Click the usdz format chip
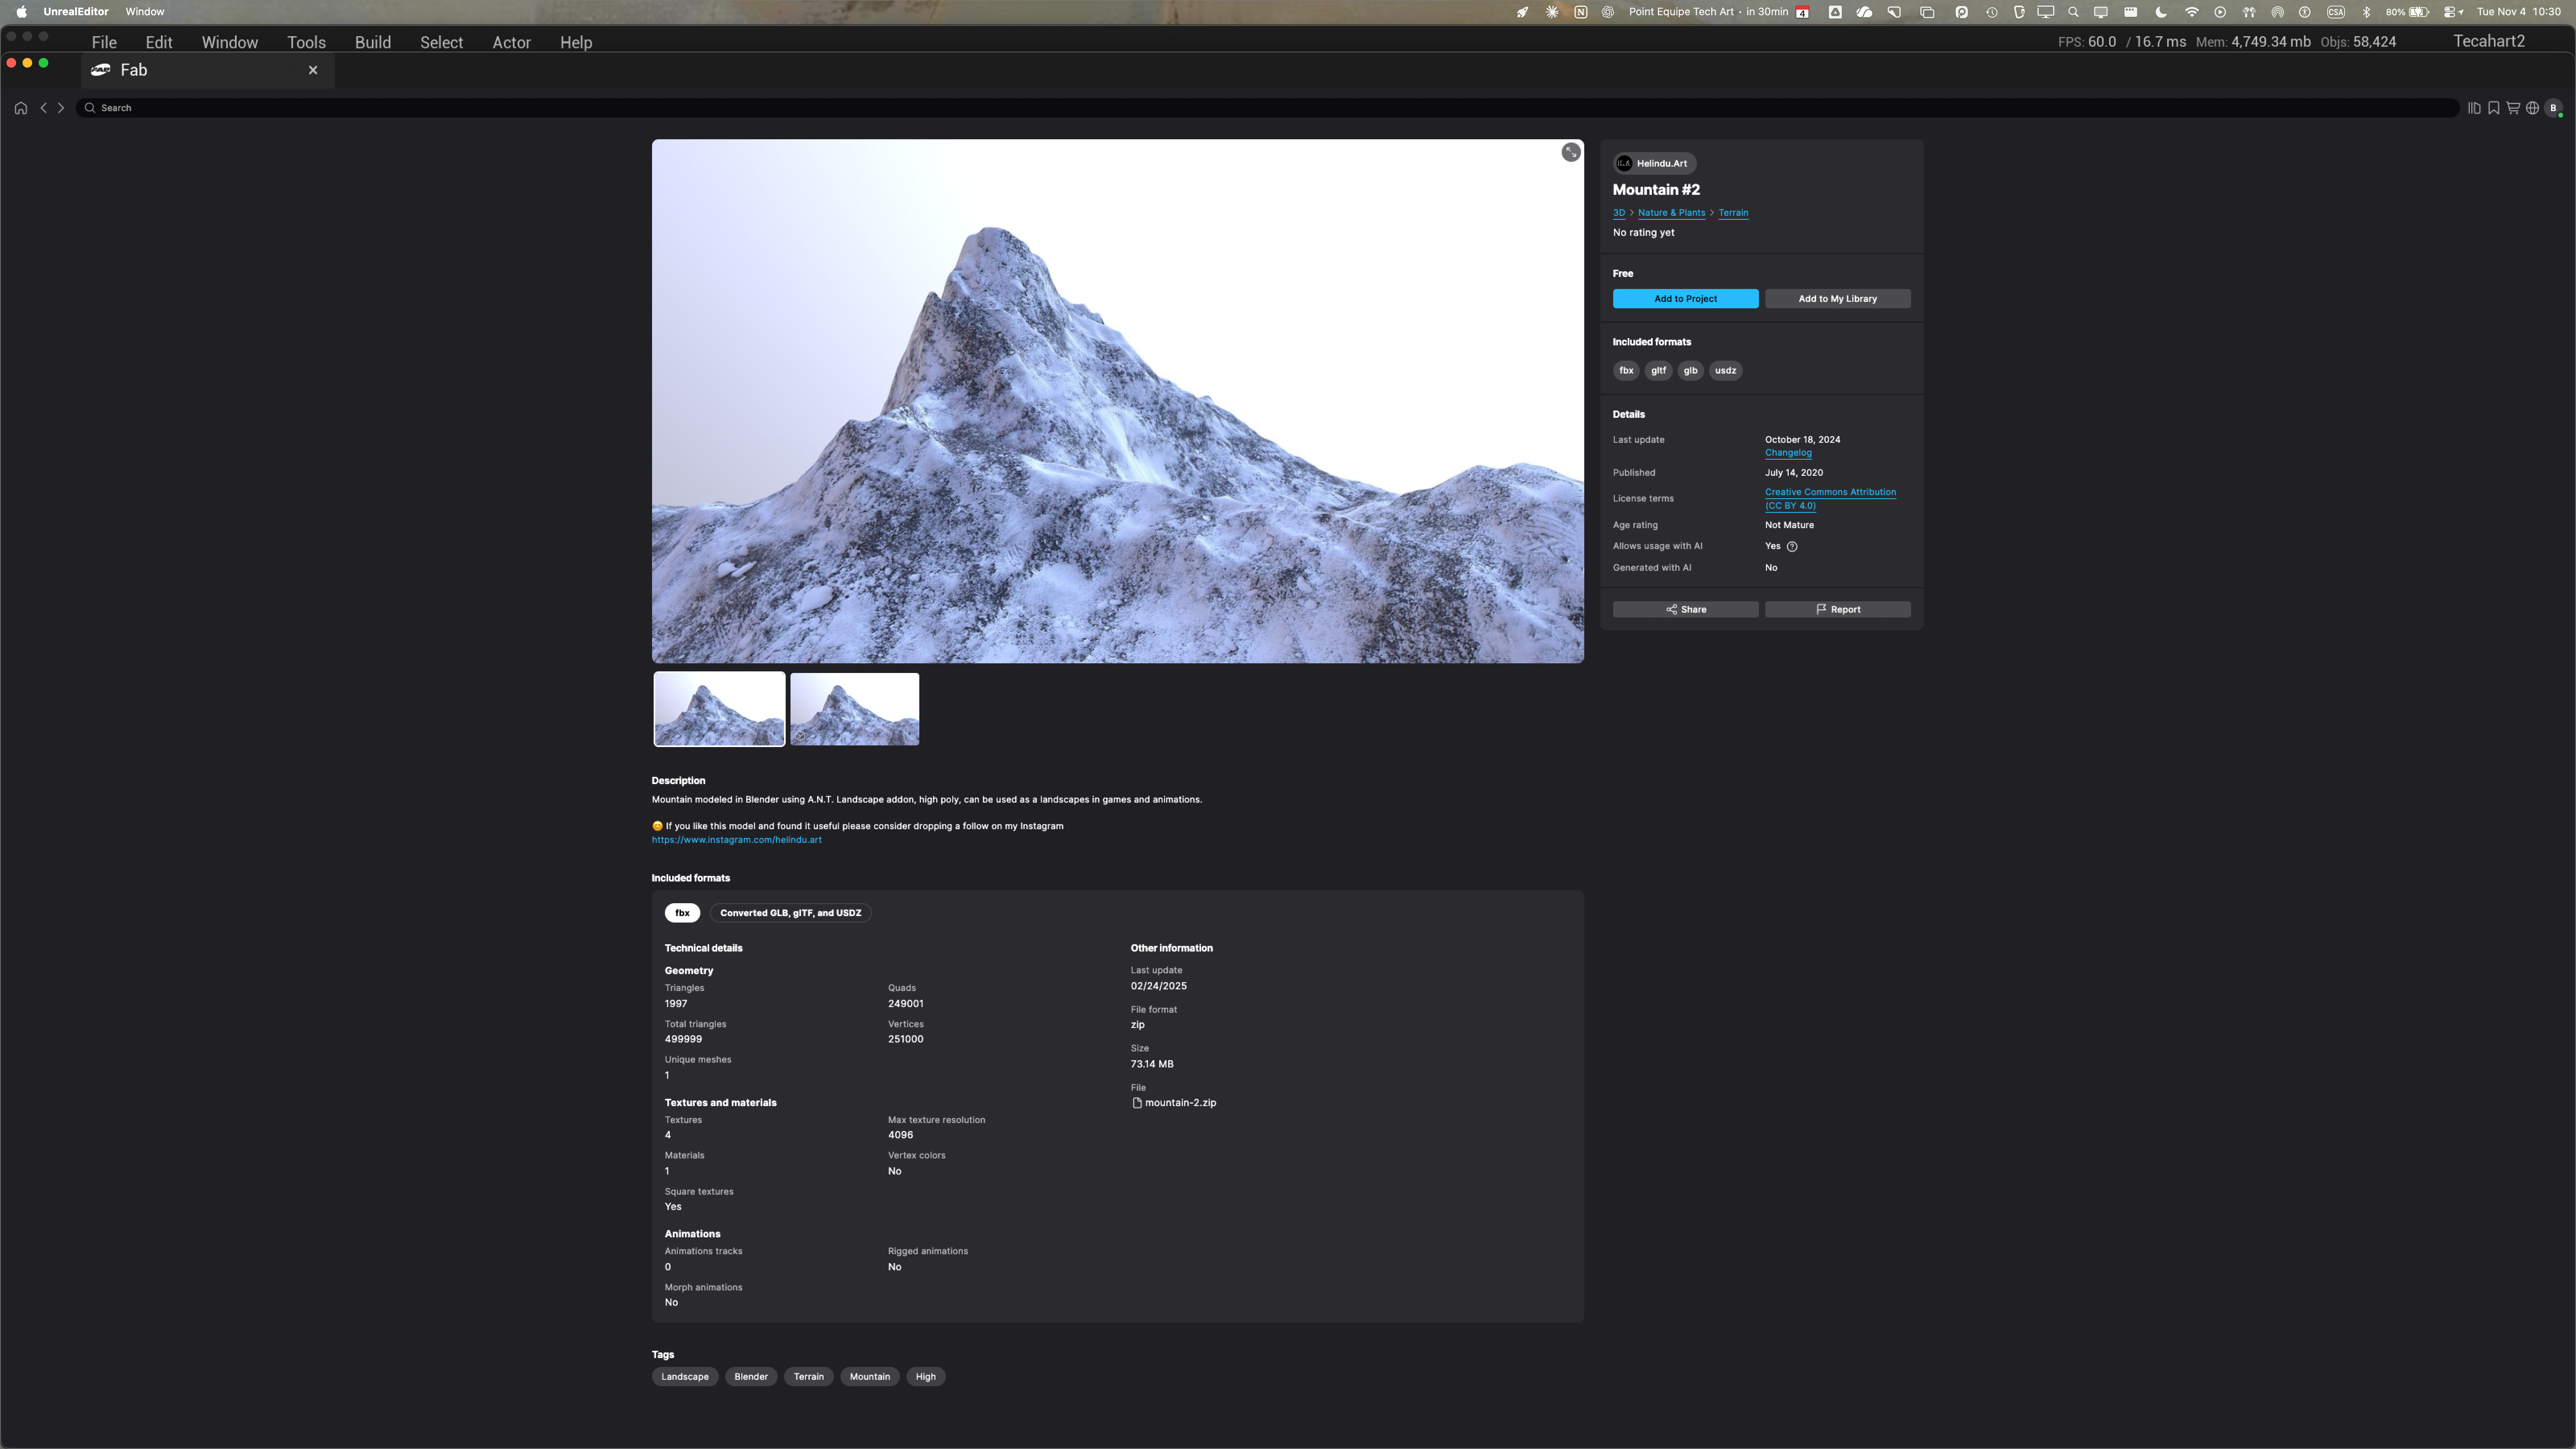The height and width of the screenshot is (1449, 2576). [1725, 371]
